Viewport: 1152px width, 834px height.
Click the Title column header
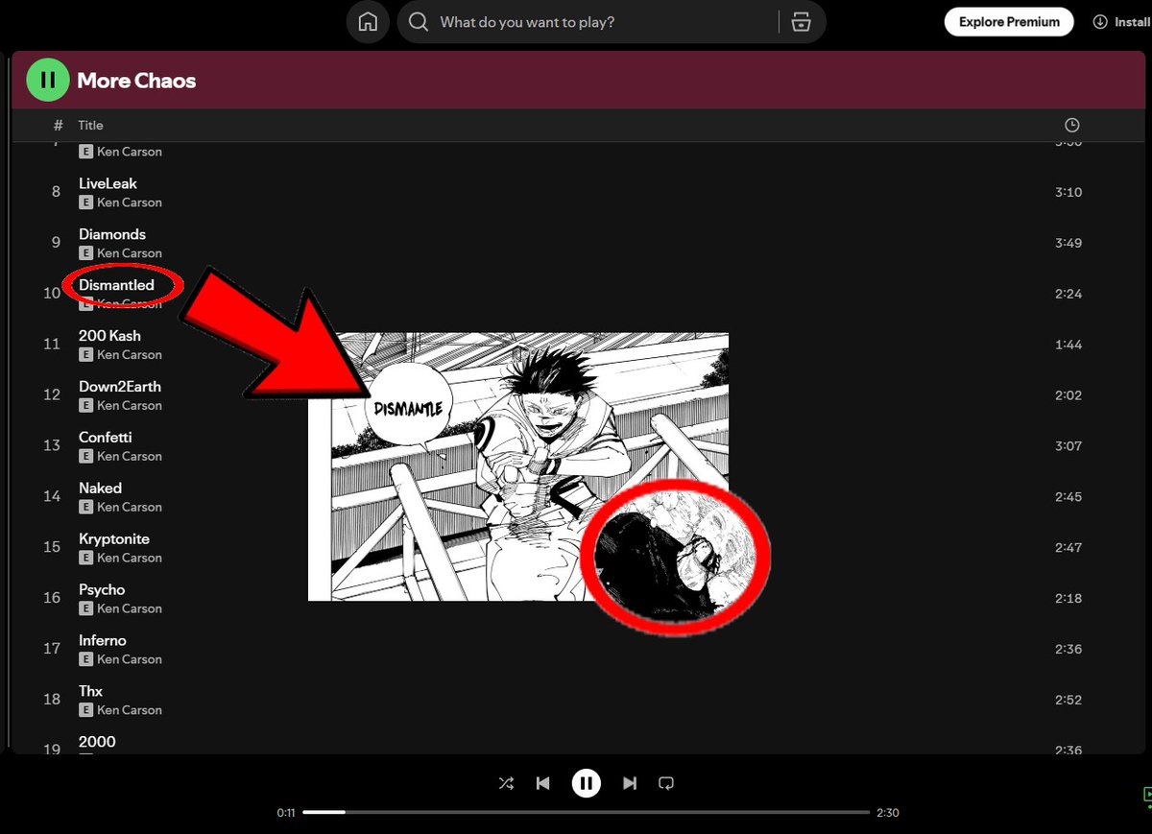pos(90,126)
